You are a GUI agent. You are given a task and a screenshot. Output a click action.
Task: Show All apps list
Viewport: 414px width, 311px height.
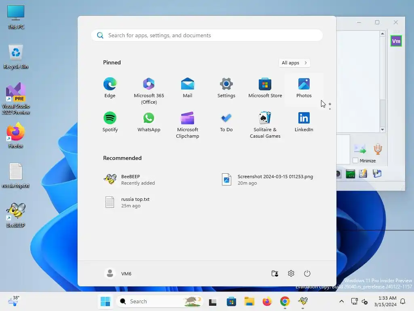pyautogui.click(x=294, y=63)
